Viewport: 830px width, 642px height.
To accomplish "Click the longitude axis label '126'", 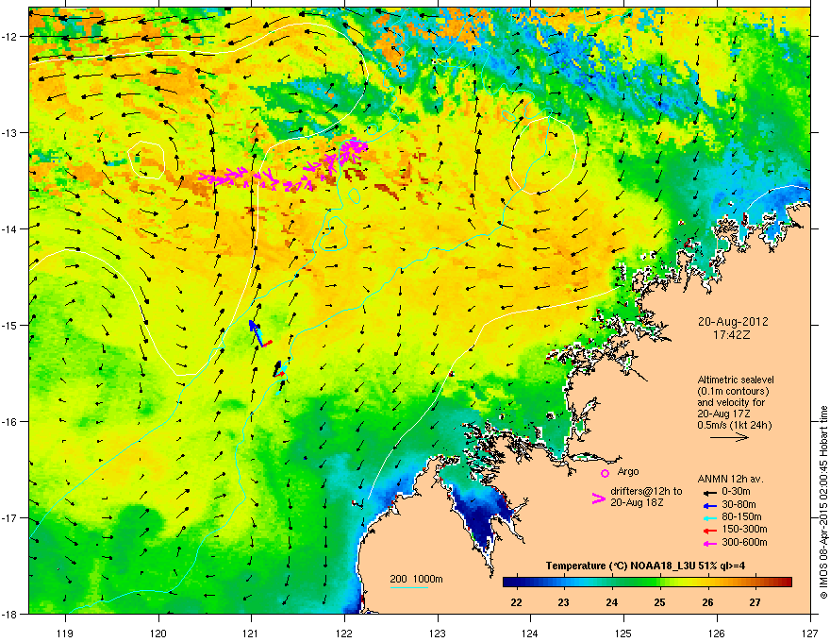I will [717, 633].
